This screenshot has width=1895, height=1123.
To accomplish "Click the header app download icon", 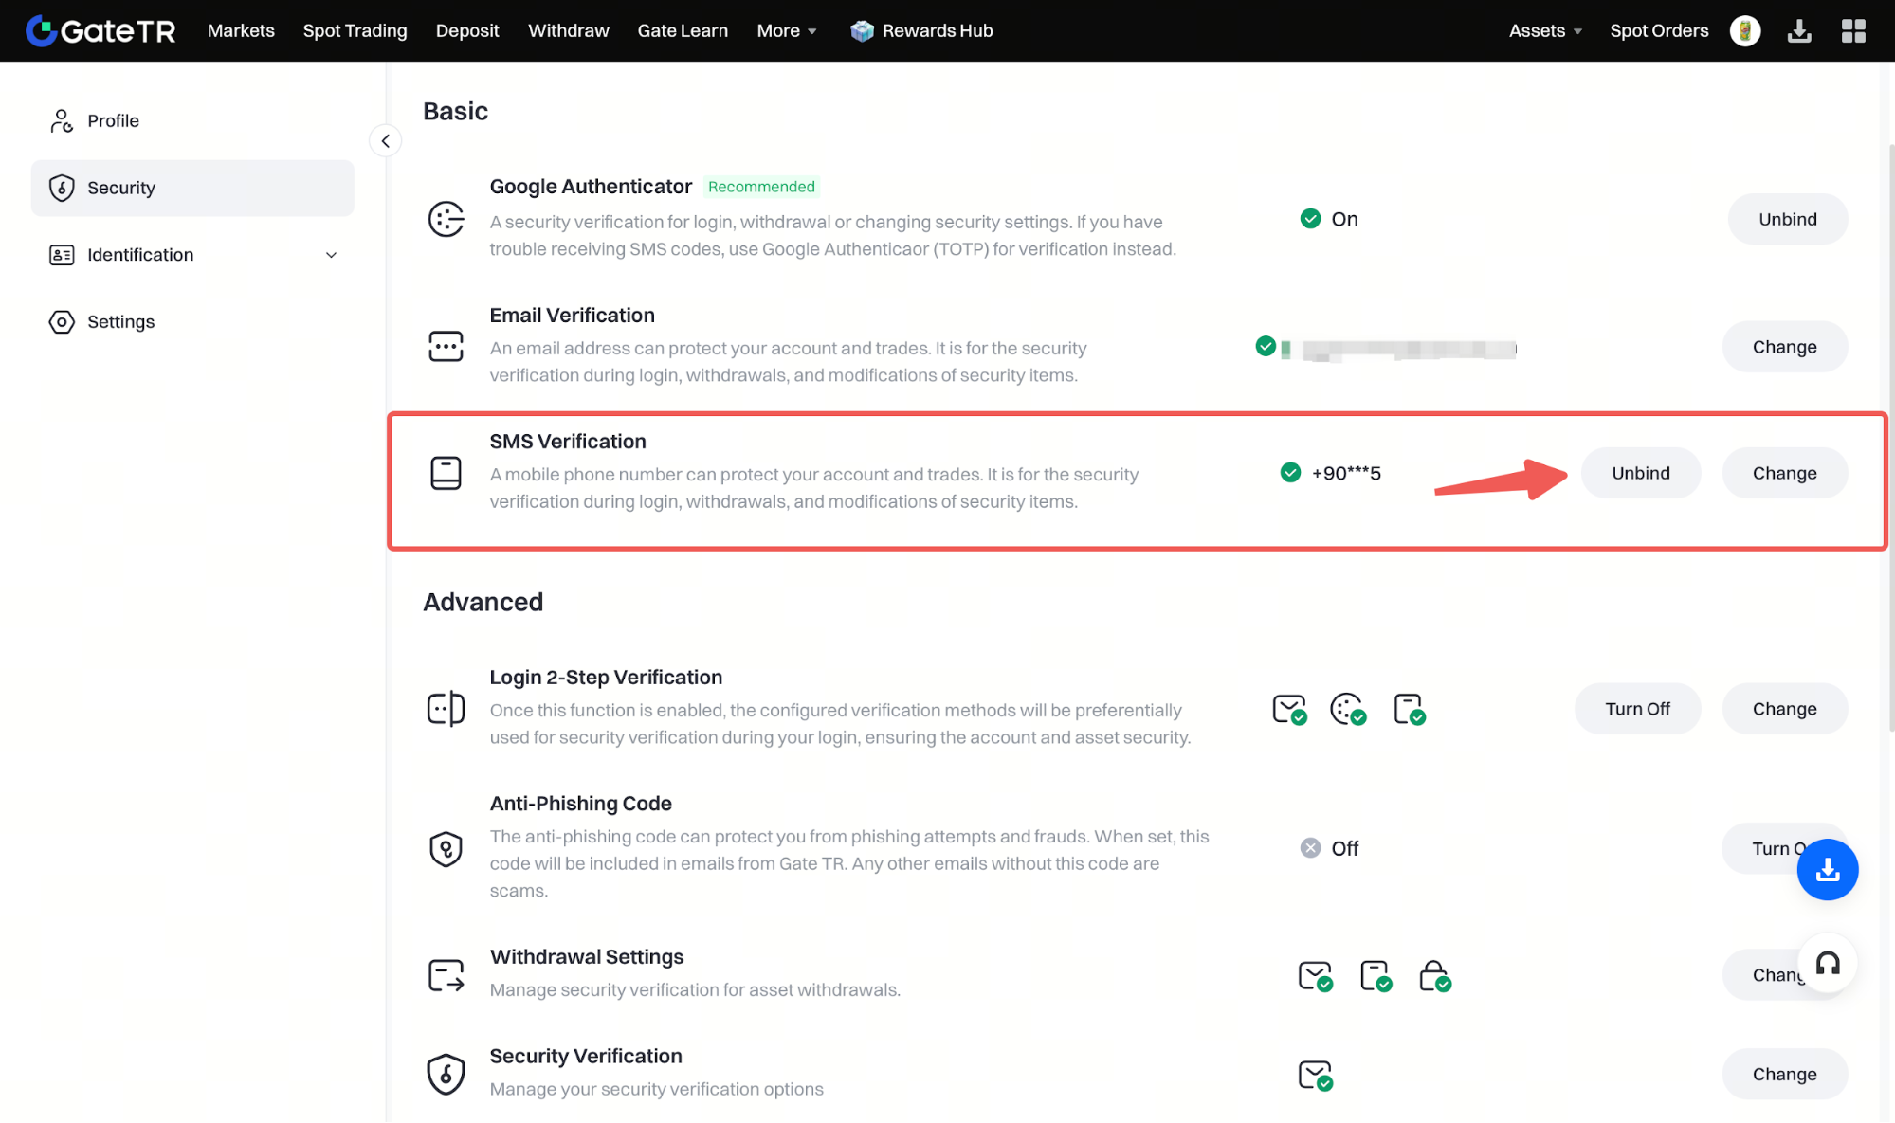I will point(1798,30).
